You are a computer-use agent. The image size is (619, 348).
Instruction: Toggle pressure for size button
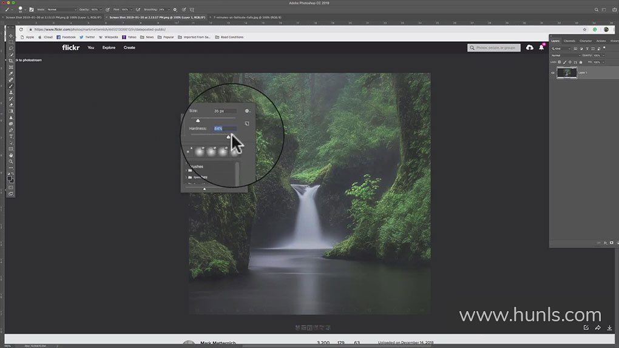(x=184, y=10)
